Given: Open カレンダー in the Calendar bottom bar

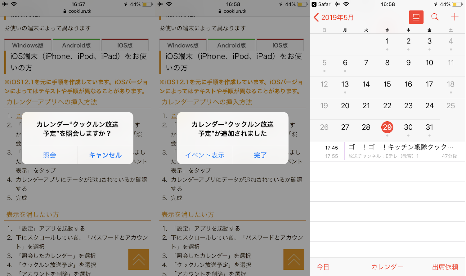Looking at the screenshot, I should click(x=387, y=267).
